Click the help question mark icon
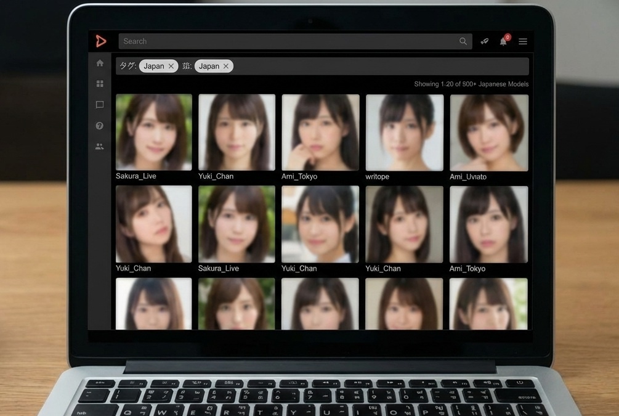 click(x=100, y=126)
